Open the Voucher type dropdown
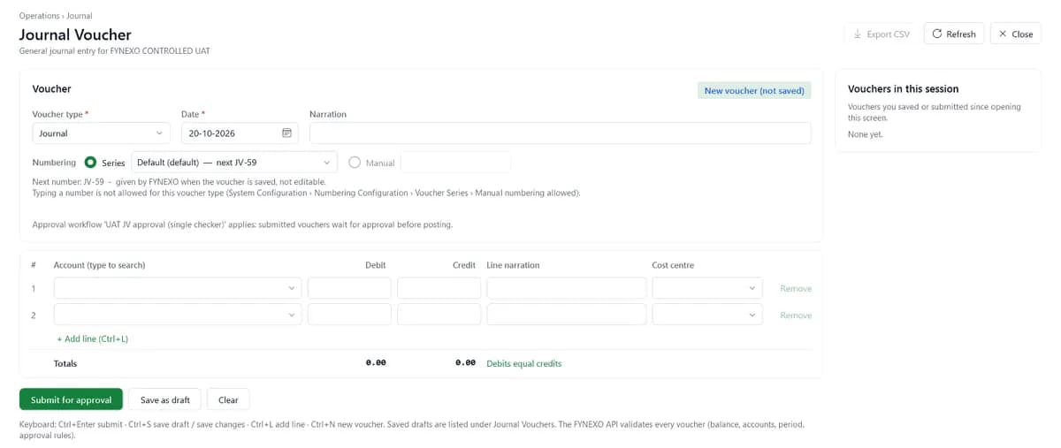 click(101, 133)
